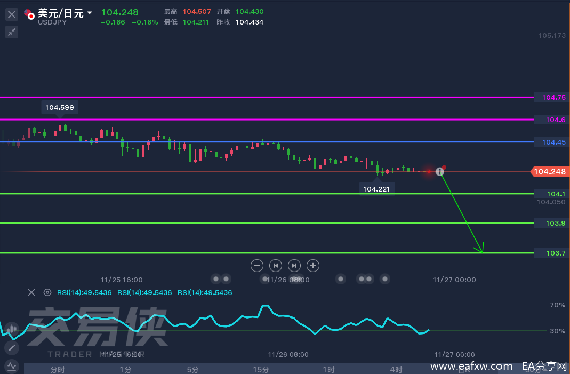The image size is (570, 374).
Task: Jump to the chart start (skip back)
Action: pos(276,265)
